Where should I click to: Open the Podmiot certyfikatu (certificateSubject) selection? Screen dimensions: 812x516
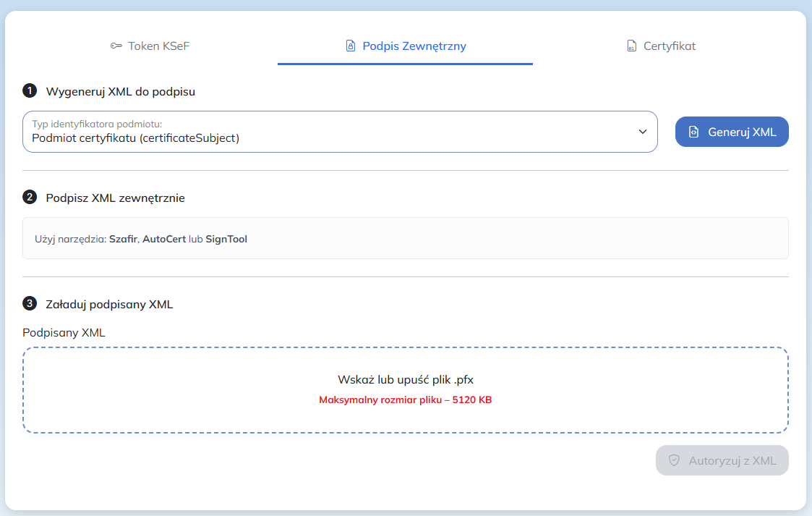click(x=135, y=138)
